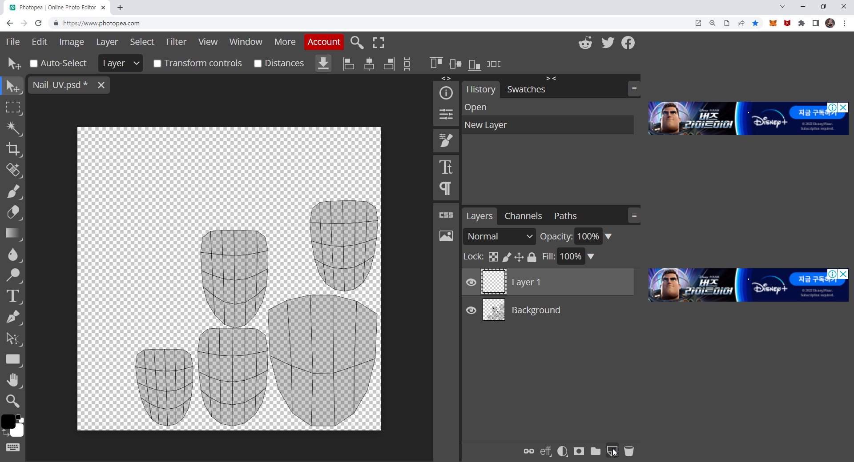Expand the narrow side panel arrows

(446, 78)
